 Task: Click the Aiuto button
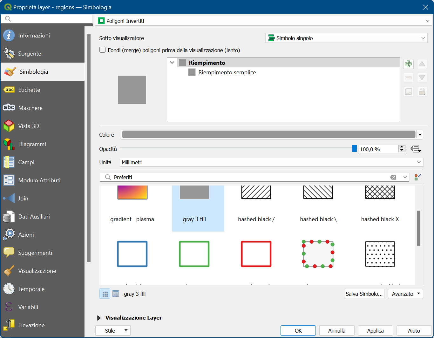414,331
